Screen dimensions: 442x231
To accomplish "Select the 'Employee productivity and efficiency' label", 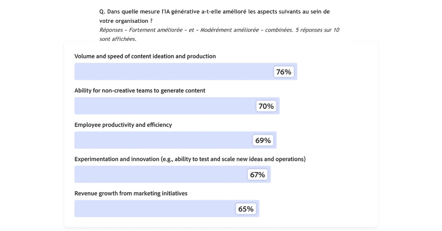I will (x=123, y=125).
